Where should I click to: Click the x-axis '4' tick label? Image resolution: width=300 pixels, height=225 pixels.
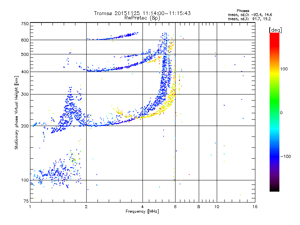(142, 207)
